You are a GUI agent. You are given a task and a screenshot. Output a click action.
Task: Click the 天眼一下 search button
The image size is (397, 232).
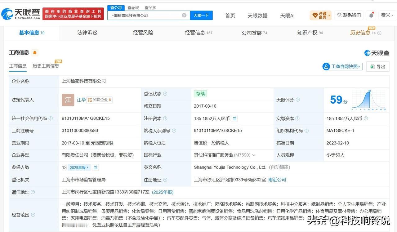click(x=201, y=15)
